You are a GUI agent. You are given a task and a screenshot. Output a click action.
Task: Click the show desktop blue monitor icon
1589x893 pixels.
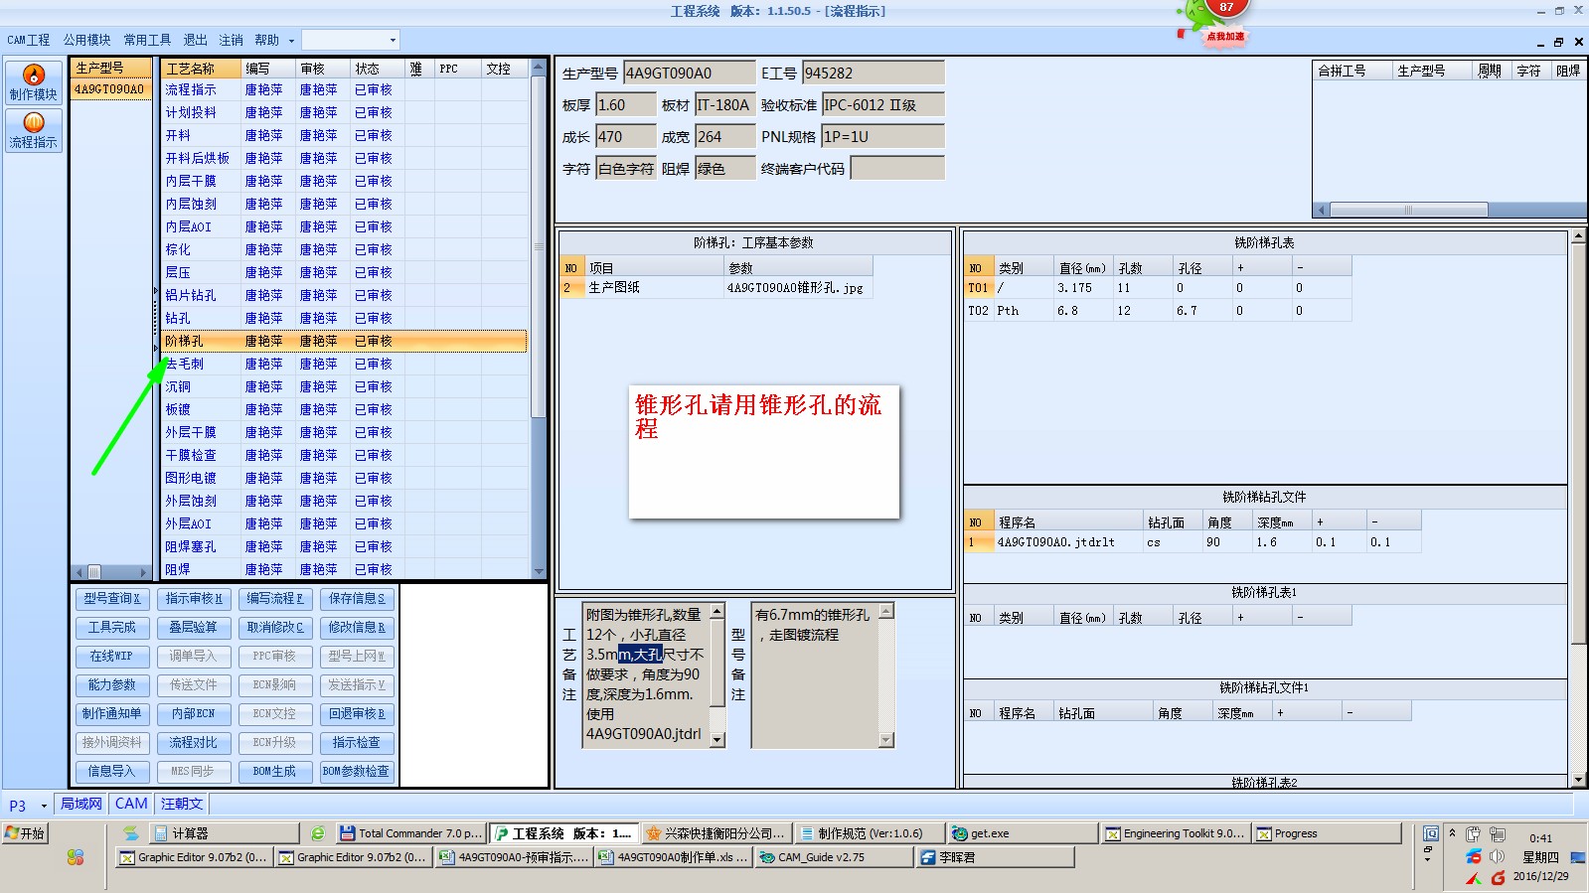(x=1578, y=856)
